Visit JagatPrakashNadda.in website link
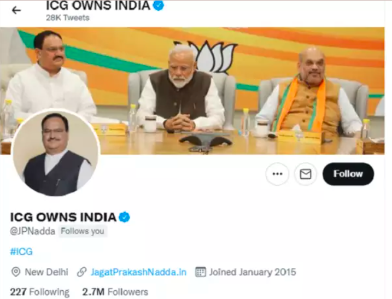Screen dimensions: 392x299 138,272
